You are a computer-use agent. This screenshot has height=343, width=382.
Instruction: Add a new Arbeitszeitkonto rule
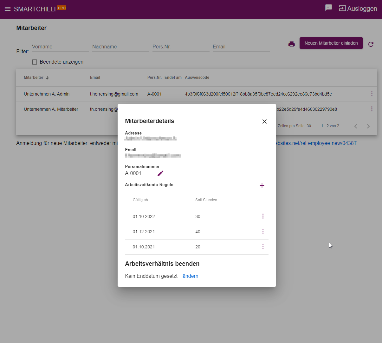coord(262,185)
